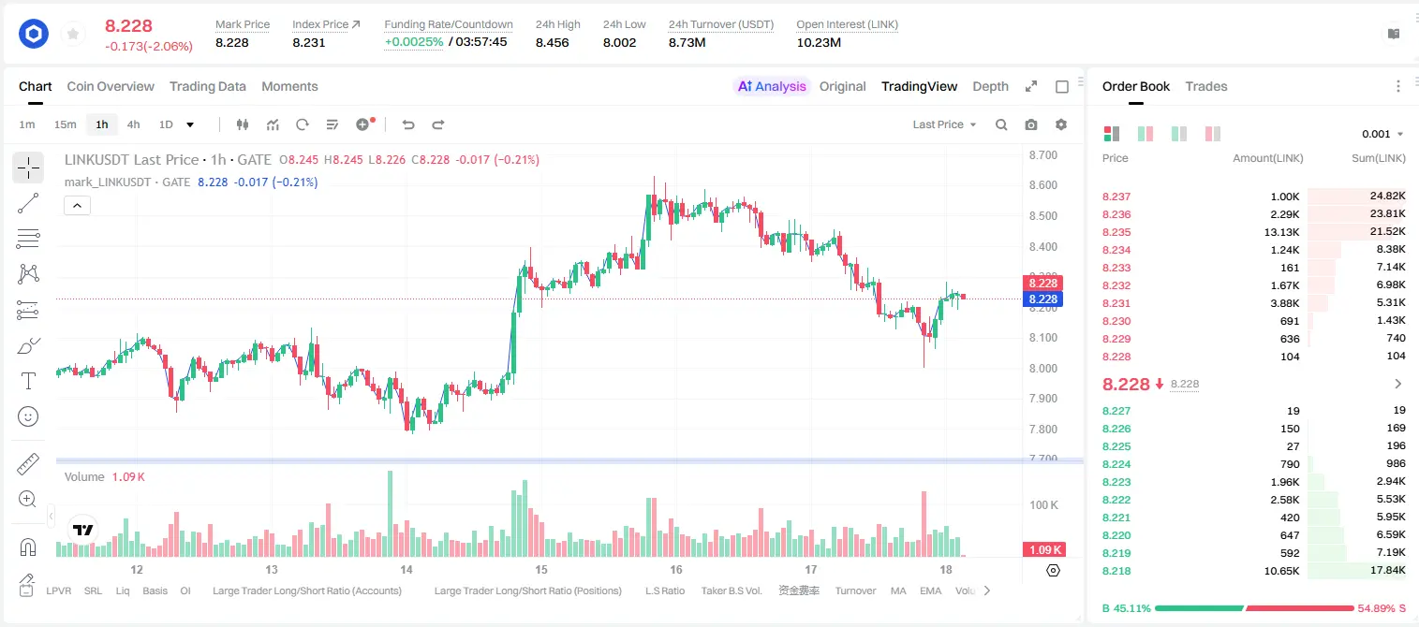This screenshot has width=1419, height=627.
Task: Open the emoji sticker tool
Action: 28,416
